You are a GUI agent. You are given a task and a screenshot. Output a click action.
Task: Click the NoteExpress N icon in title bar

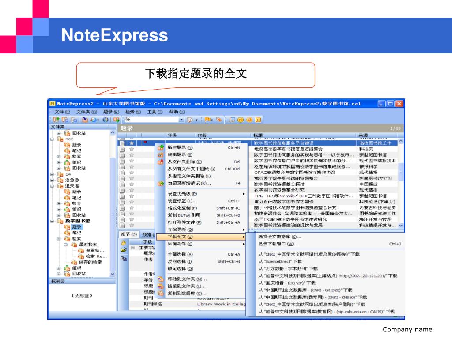tap(52, 103)
